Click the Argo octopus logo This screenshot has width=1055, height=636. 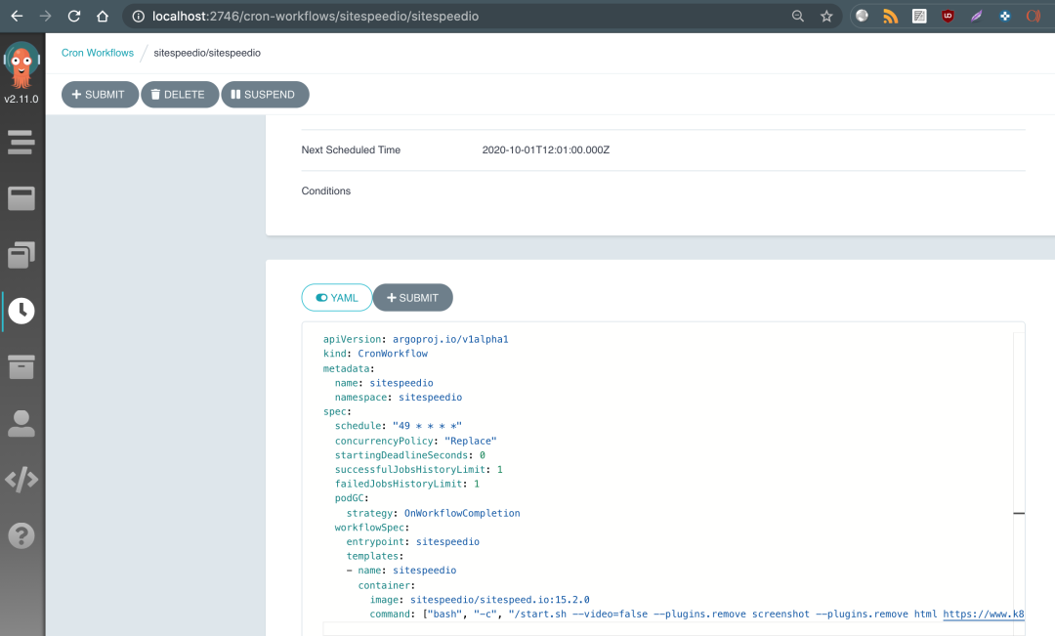[x=21, y=64]
